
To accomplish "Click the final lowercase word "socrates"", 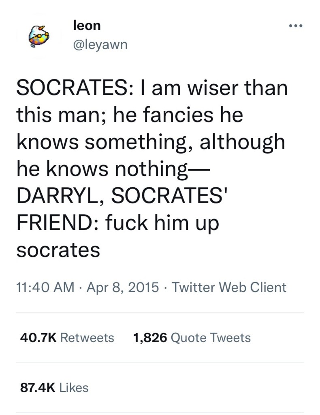I will (x=58, y=250).
